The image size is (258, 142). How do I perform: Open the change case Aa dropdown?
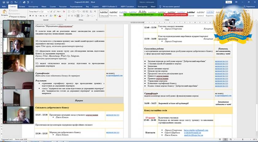click(x=59, y=12)
